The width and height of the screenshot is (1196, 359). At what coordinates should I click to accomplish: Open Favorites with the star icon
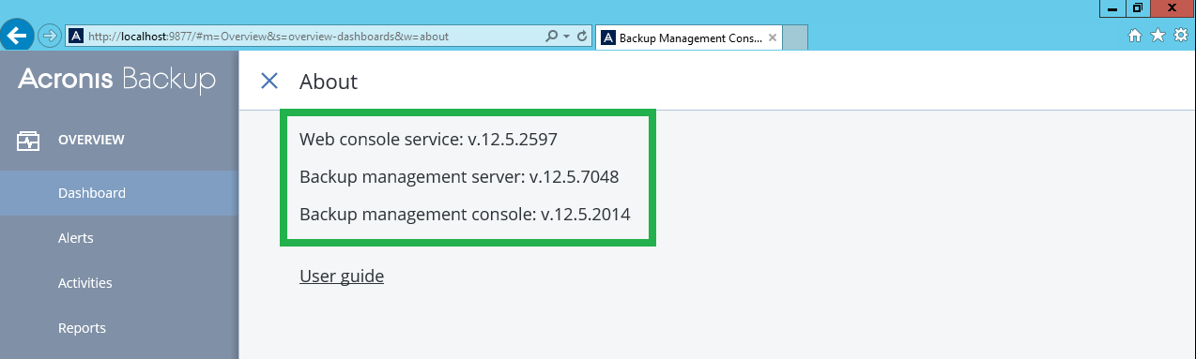coord(1158,36)
